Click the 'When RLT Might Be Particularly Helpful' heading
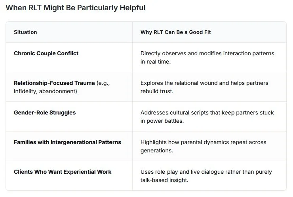This screenshot has height=197, width=293. (76, 8)
